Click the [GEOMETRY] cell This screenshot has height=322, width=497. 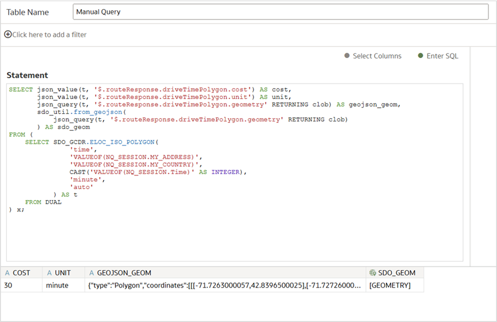click(395, 285)
